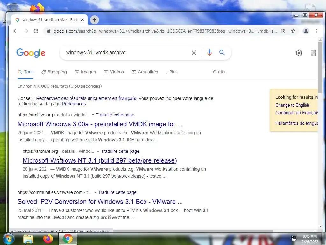This screenshot has width=326, height=245.
Task: Switch to the Shopping tab
Action: click(x=54, y=72)
